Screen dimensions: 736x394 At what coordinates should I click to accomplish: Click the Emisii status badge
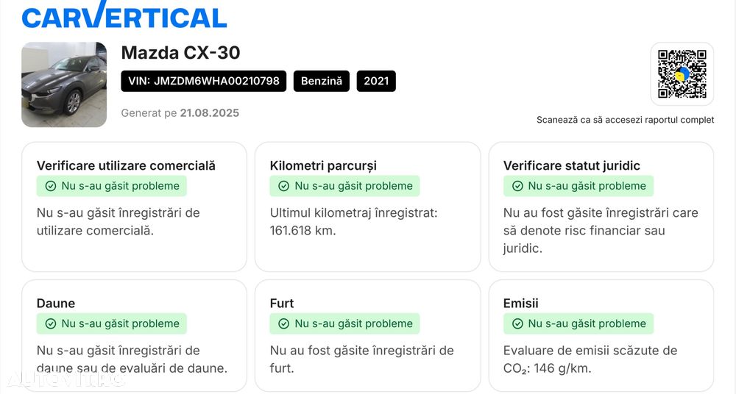click(x=578, y=323)
